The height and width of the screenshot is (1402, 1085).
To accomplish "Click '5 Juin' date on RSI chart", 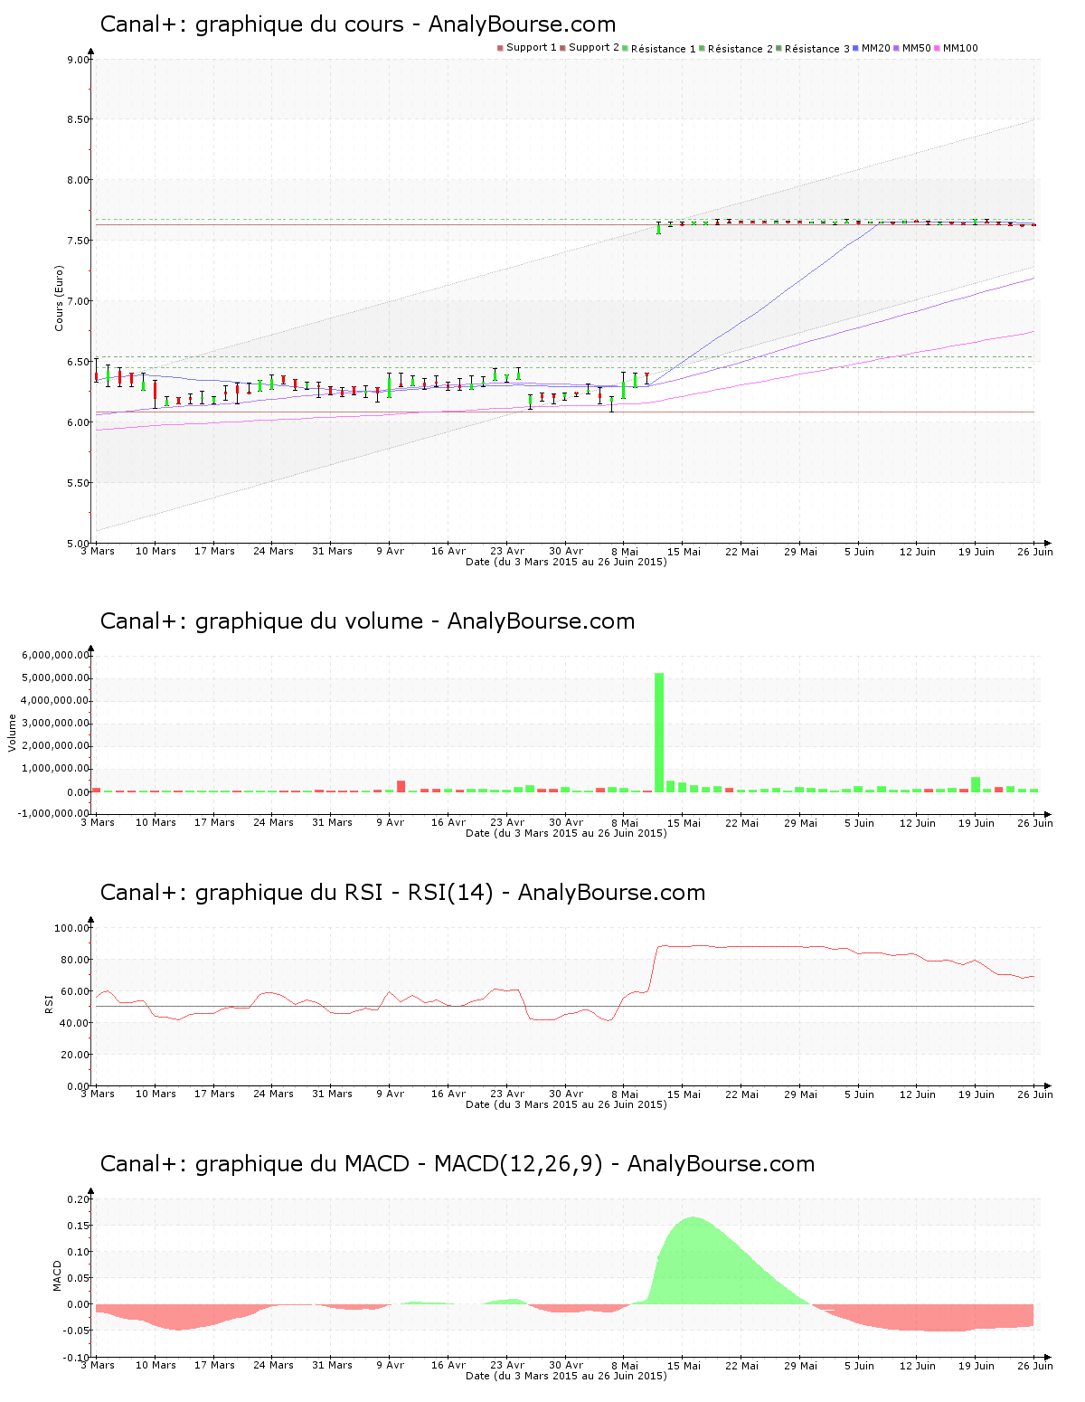I will pyautogui.click(x=859, y=1094).
